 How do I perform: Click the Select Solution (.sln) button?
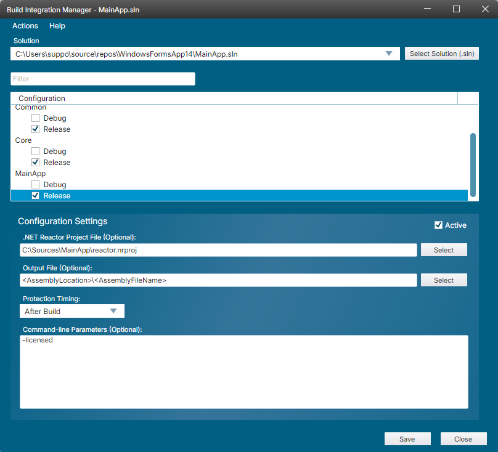pos(441,54)
